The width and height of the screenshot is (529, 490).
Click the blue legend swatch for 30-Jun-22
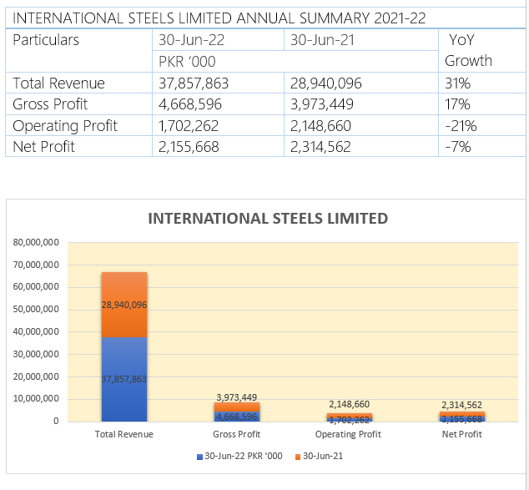(199, 457)
